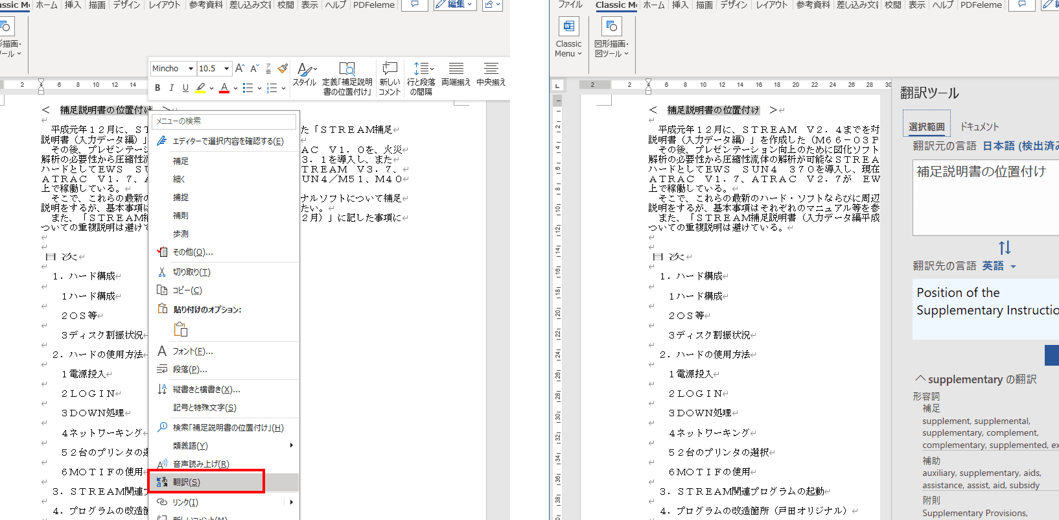
Task: Swap languages arrows in translator pane
Action: (x=1005, y=248)
